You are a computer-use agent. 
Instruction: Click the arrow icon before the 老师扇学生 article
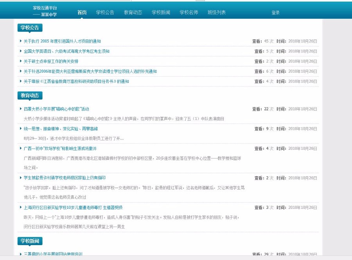pos(20,178)
